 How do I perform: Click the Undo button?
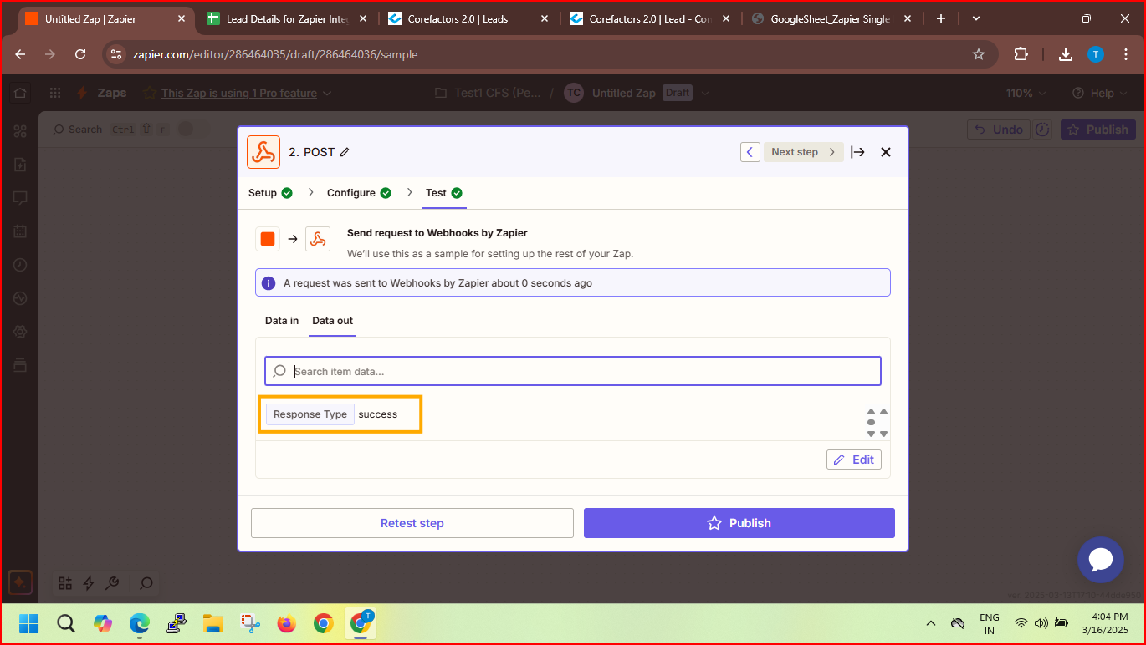click(999, 130)
